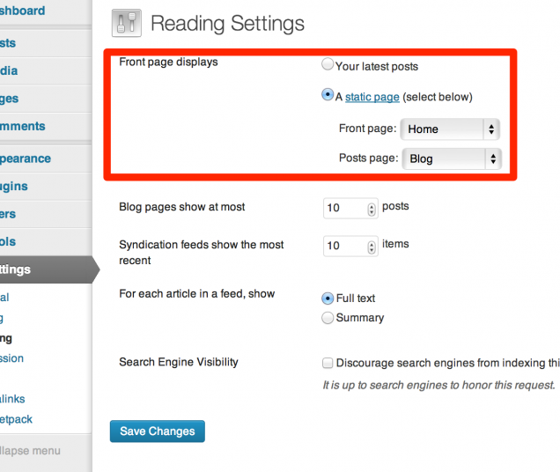
Task: Click the syndication feeds items number field
Action: (x=343, y=246)
